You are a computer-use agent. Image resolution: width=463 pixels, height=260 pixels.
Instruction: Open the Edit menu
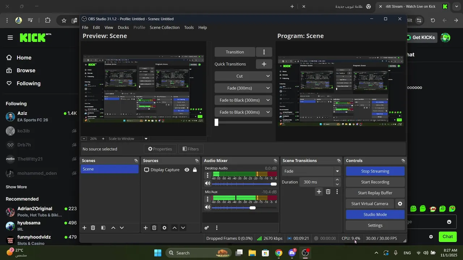point(96,27)
